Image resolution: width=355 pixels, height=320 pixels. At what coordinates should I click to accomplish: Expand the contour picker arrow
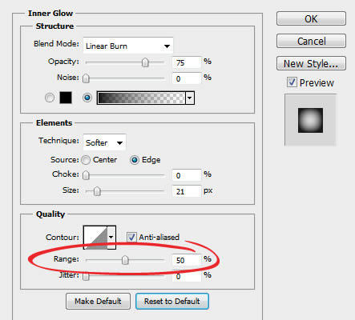tap(111, 238)
